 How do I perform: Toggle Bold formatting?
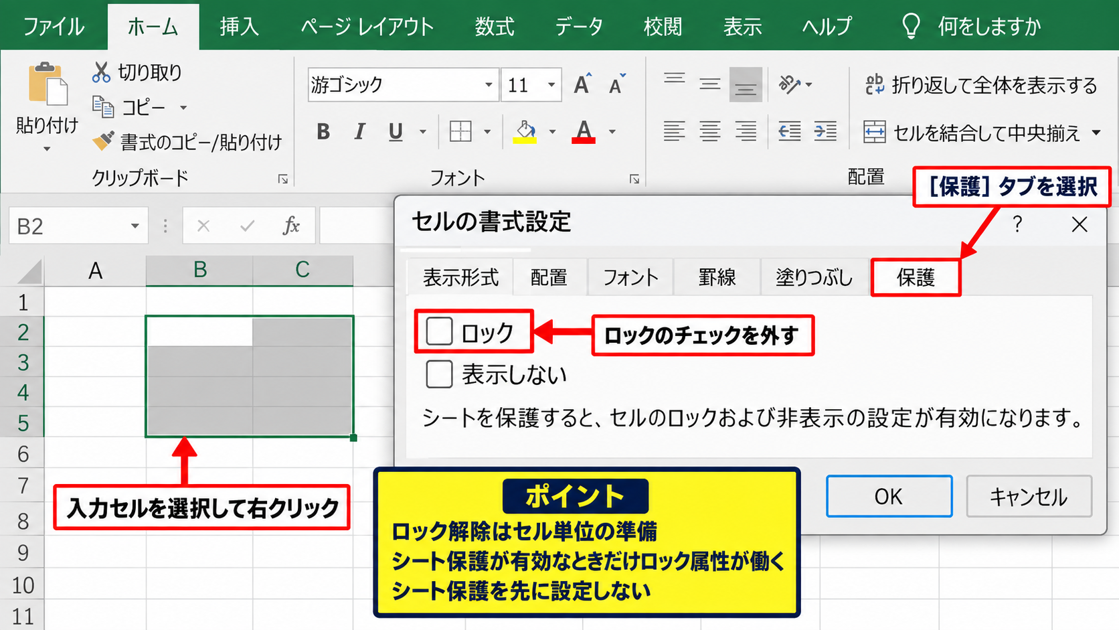(x=323, y=132)
